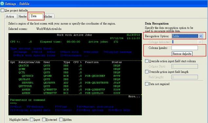Open the disabled Column delimiter dropdown
The width and height of the screenshot is (208, 123).
(187, 42)
